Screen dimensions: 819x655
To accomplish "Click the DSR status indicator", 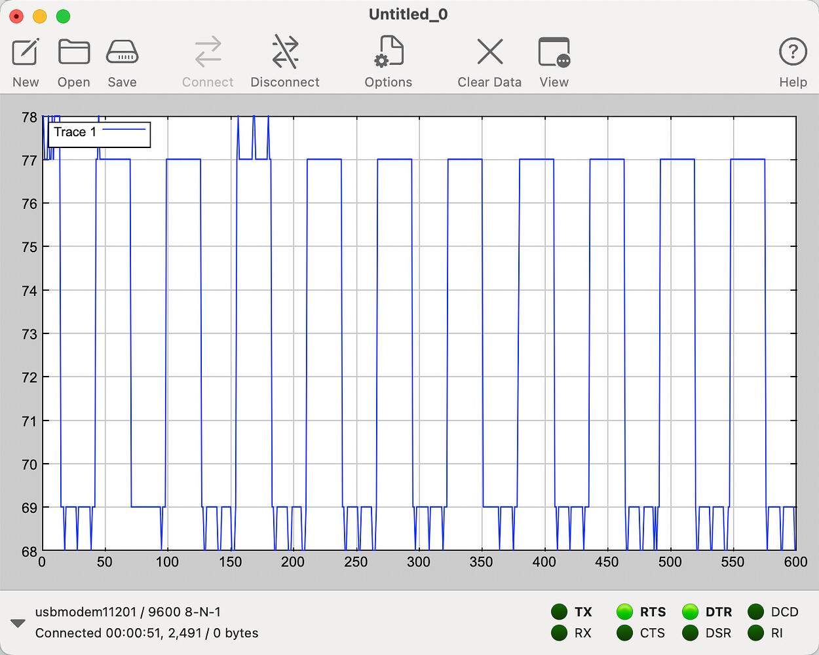I will pyautogui.click(x=690, y=633).
